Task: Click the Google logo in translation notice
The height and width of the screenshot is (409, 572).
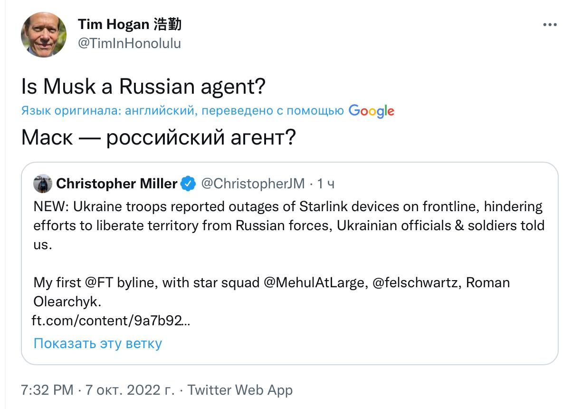Action: coord(371,111)
